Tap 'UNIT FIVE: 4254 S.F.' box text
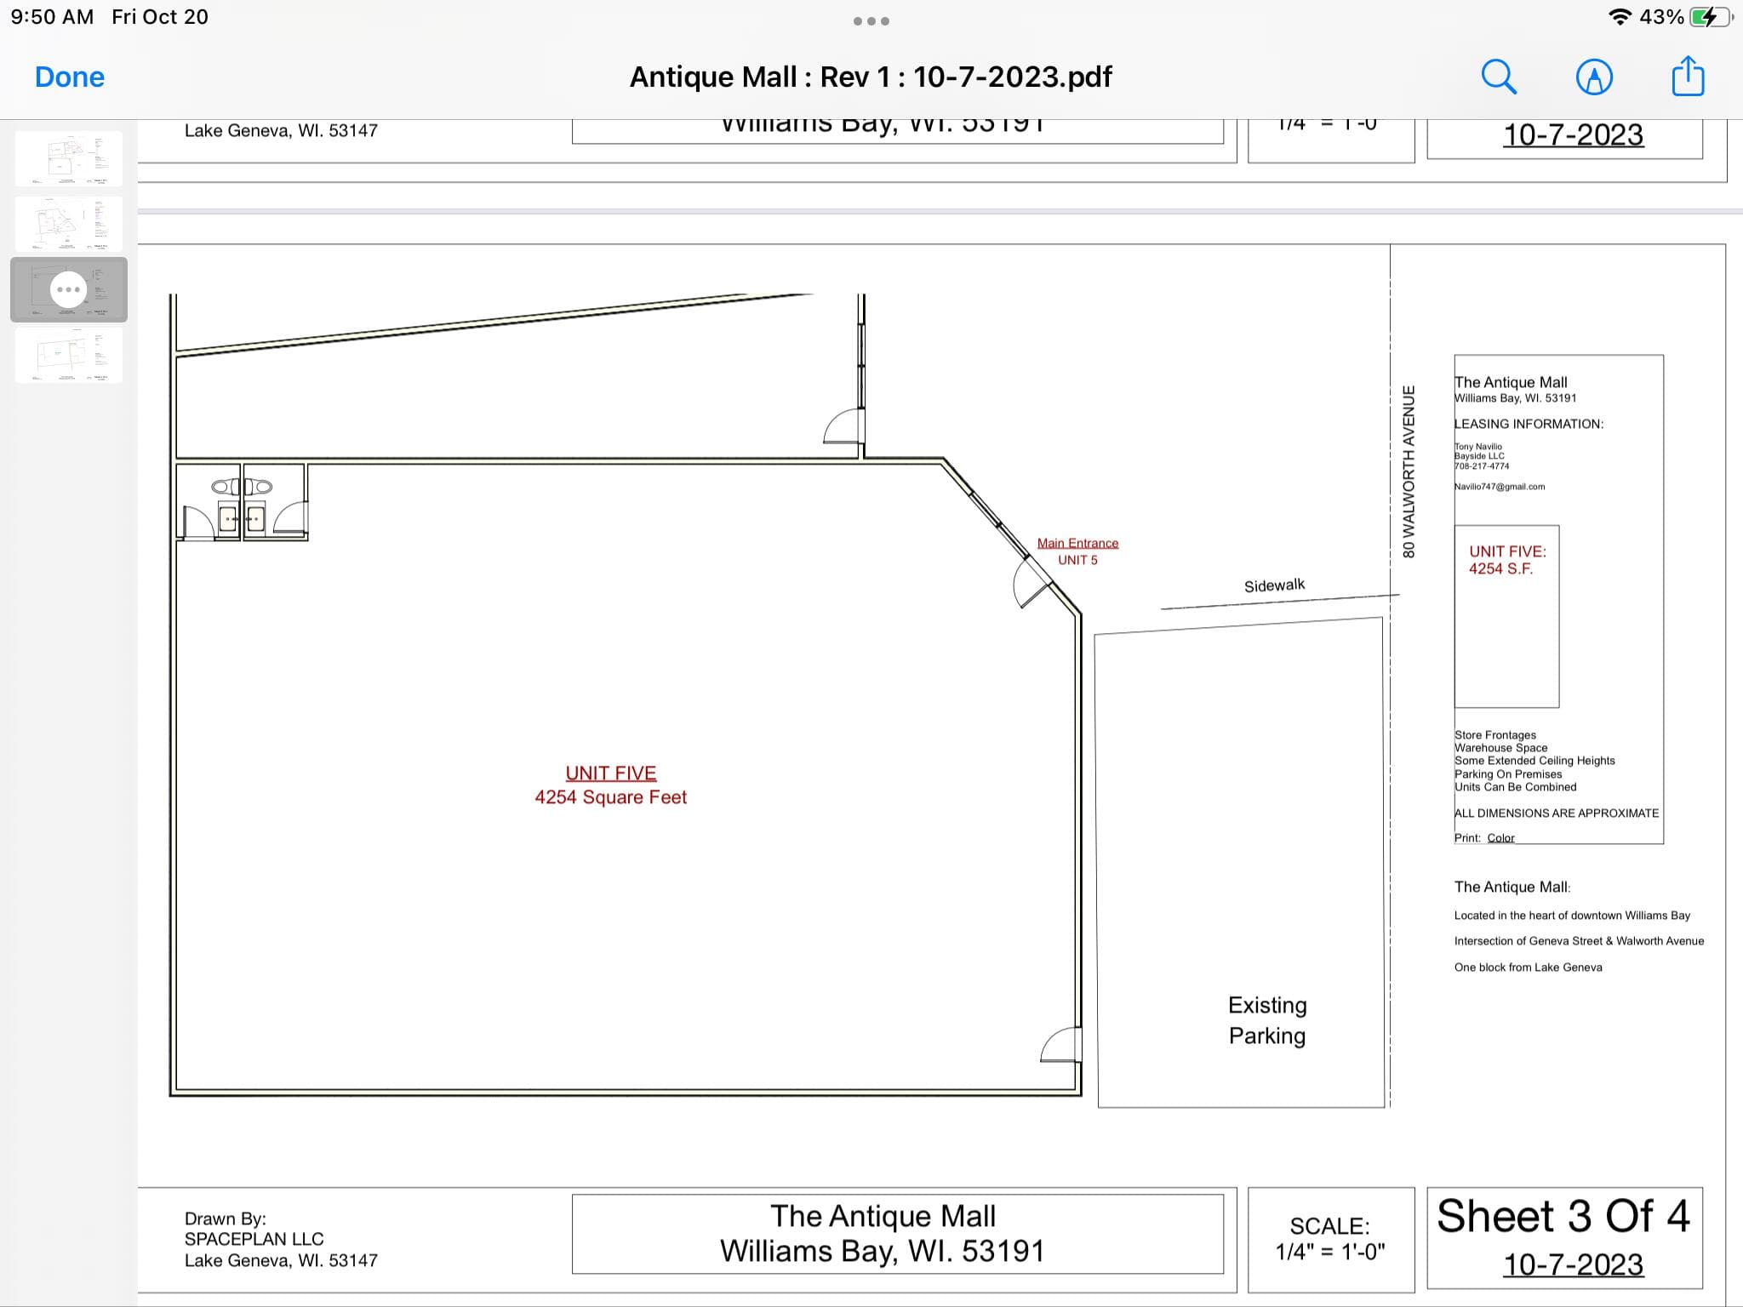The image size is (1743, 1307). click(1506, 560)
